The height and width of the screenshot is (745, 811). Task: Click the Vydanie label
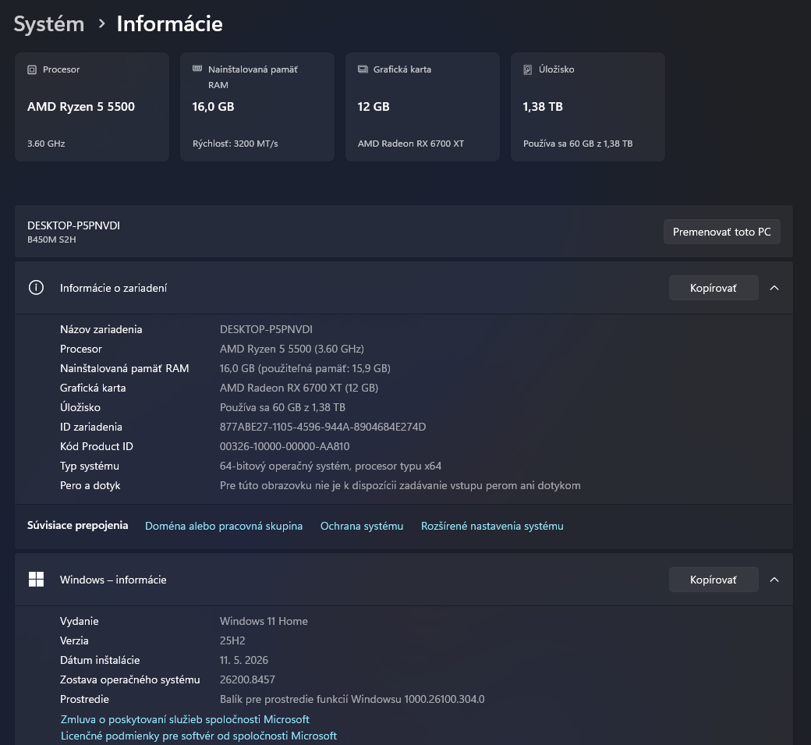(x=79, y=621)
